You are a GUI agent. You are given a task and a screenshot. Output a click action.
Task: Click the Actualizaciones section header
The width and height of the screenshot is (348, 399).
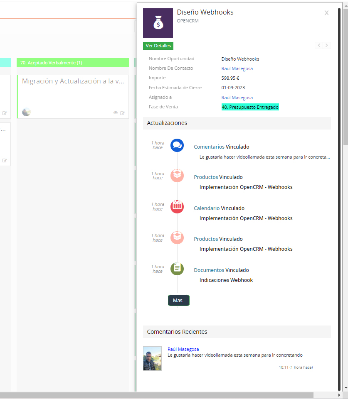237,123
